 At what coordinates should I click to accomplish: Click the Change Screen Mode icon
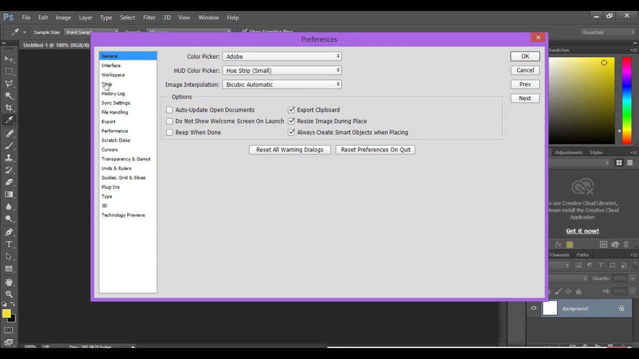pos(9,342)
